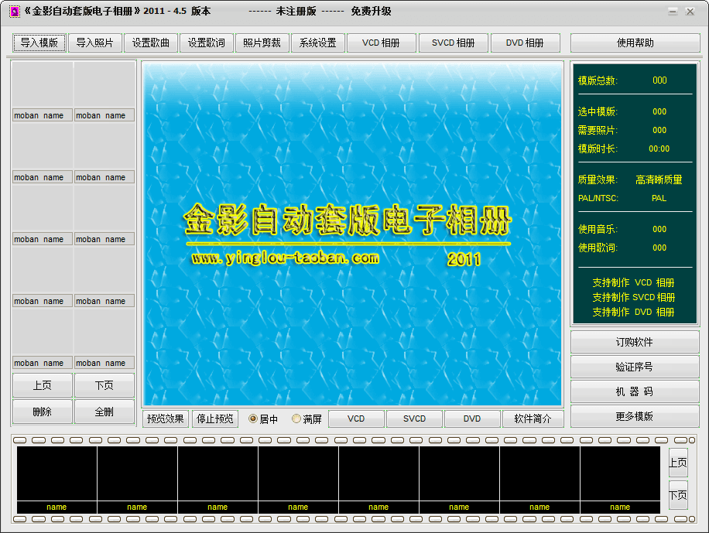This screenshot has height=533, width=709.
Task: Click the www.yinglou-taoban.com text in the preview
Action: [x=285, y=258]
